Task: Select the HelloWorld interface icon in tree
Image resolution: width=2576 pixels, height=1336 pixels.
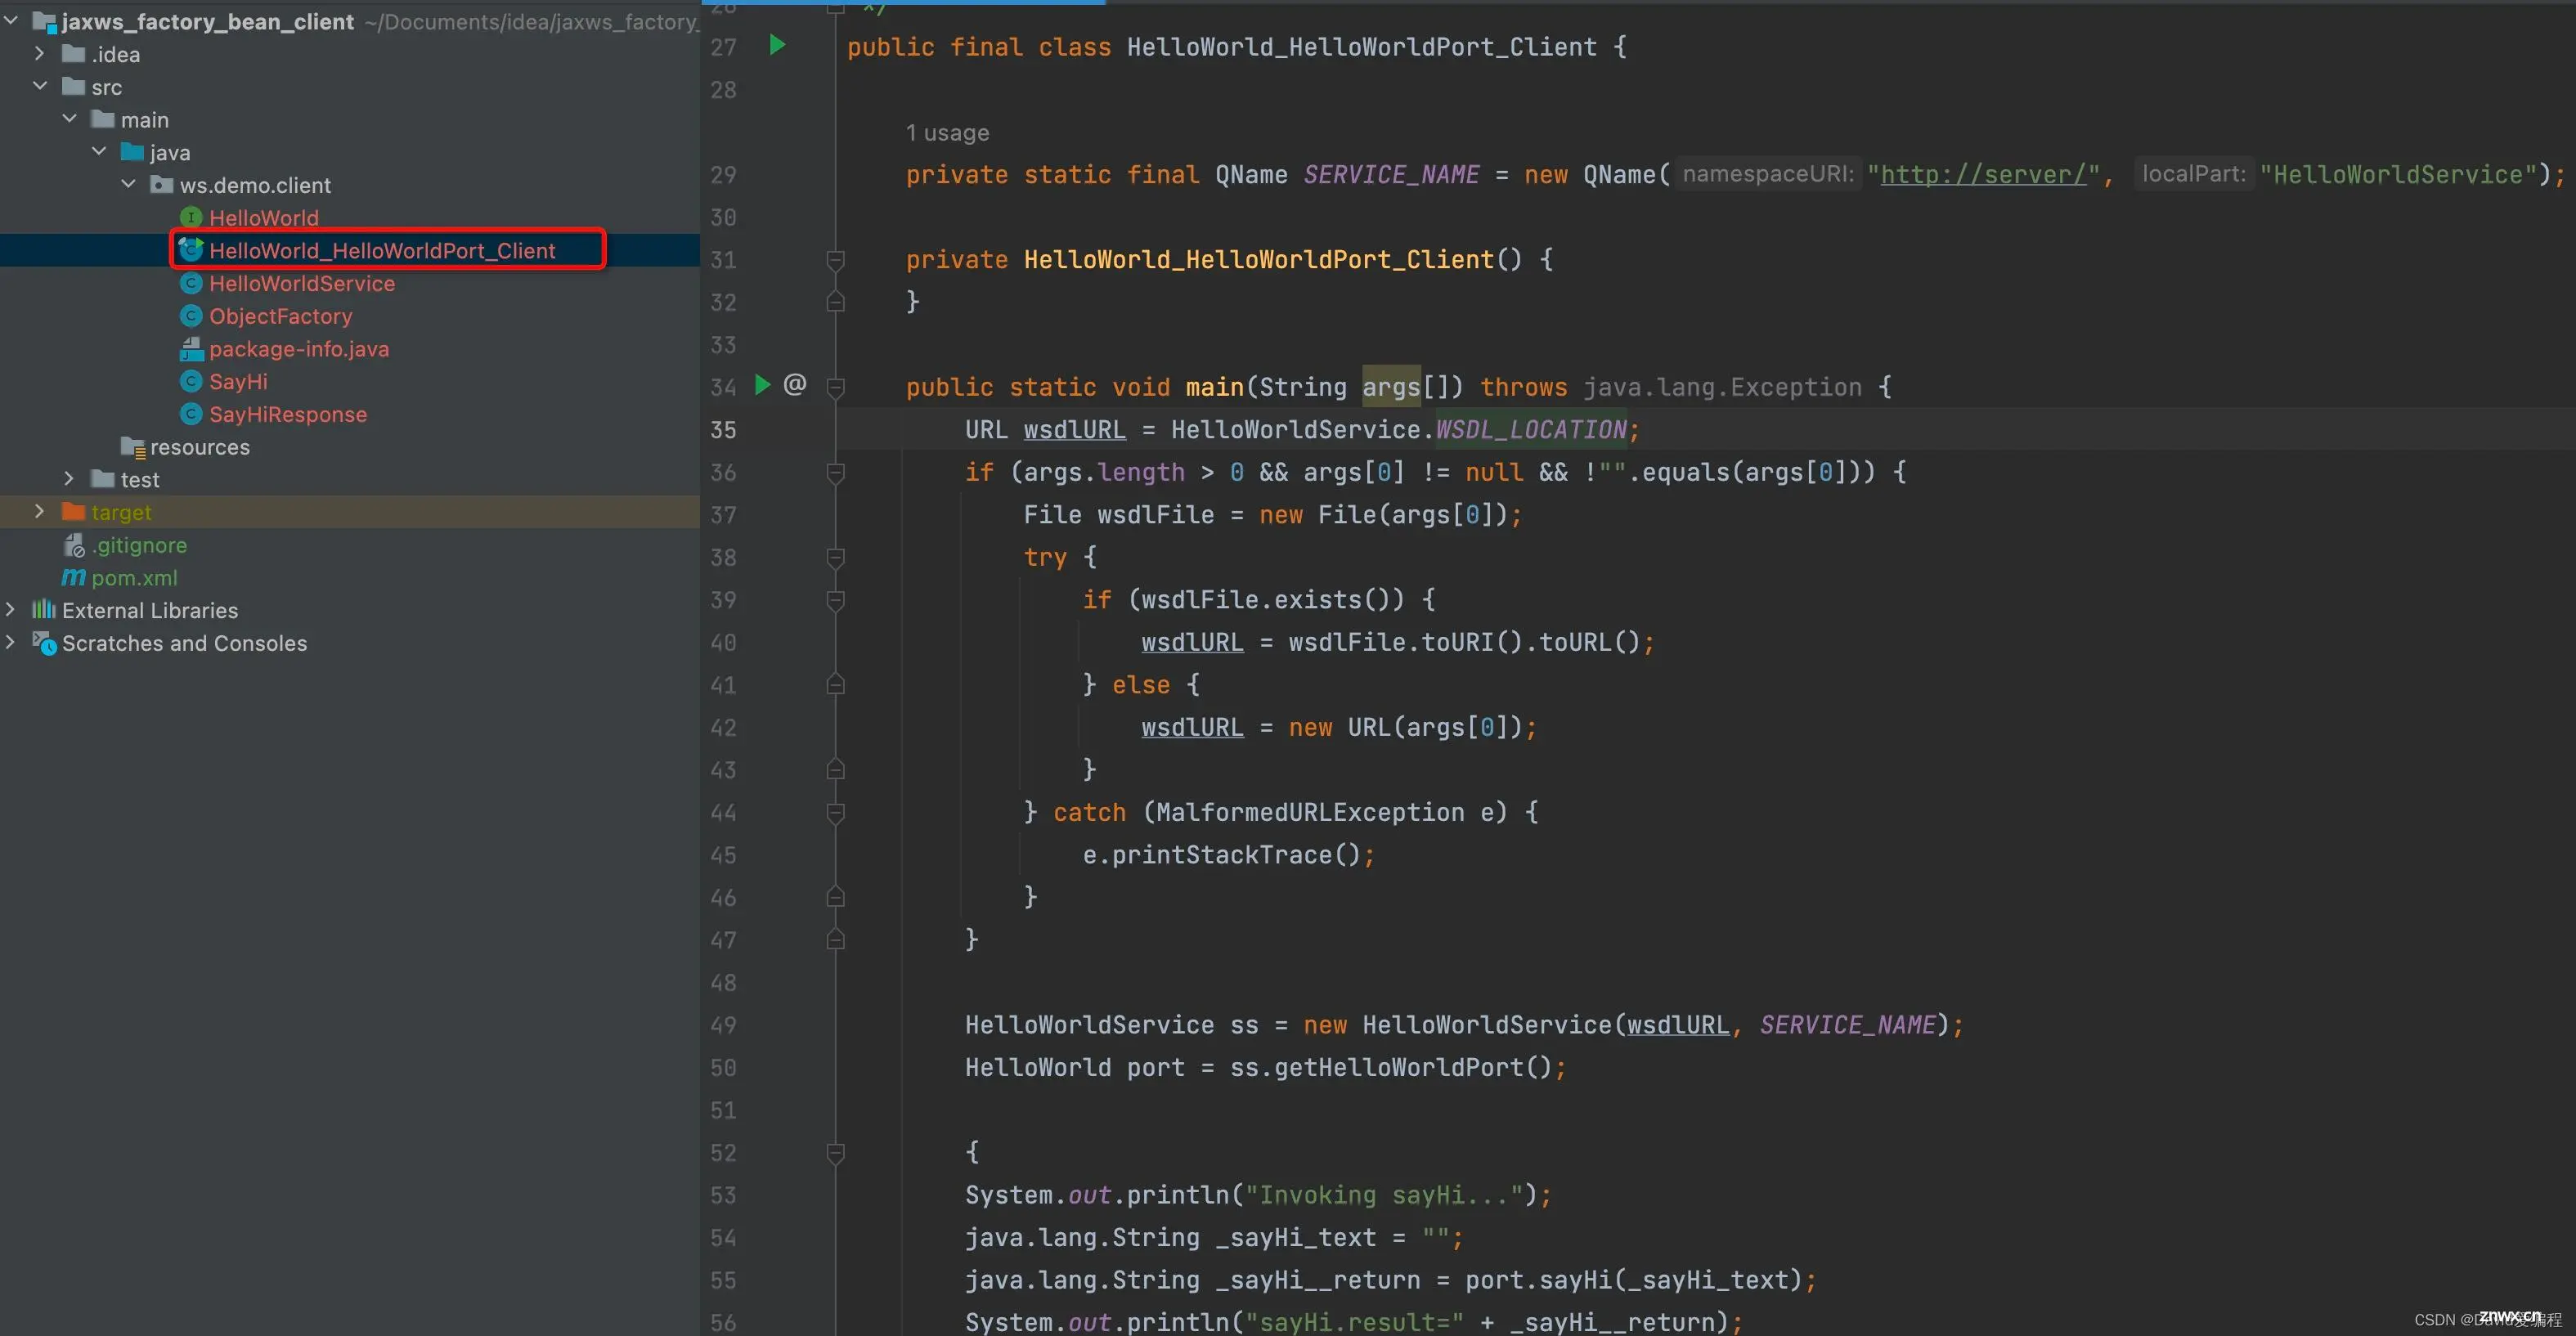Action: pyautogui.click(x=191, y=217)
